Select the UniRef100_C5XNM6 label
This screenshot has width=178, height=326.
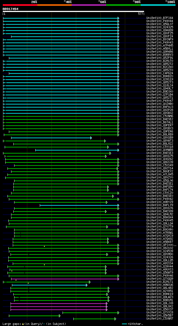tap(160, 116)
